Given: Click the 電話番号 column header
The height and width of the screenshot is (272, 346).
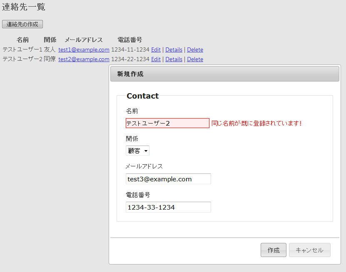Looking at the screenshot, I should 130,40.
